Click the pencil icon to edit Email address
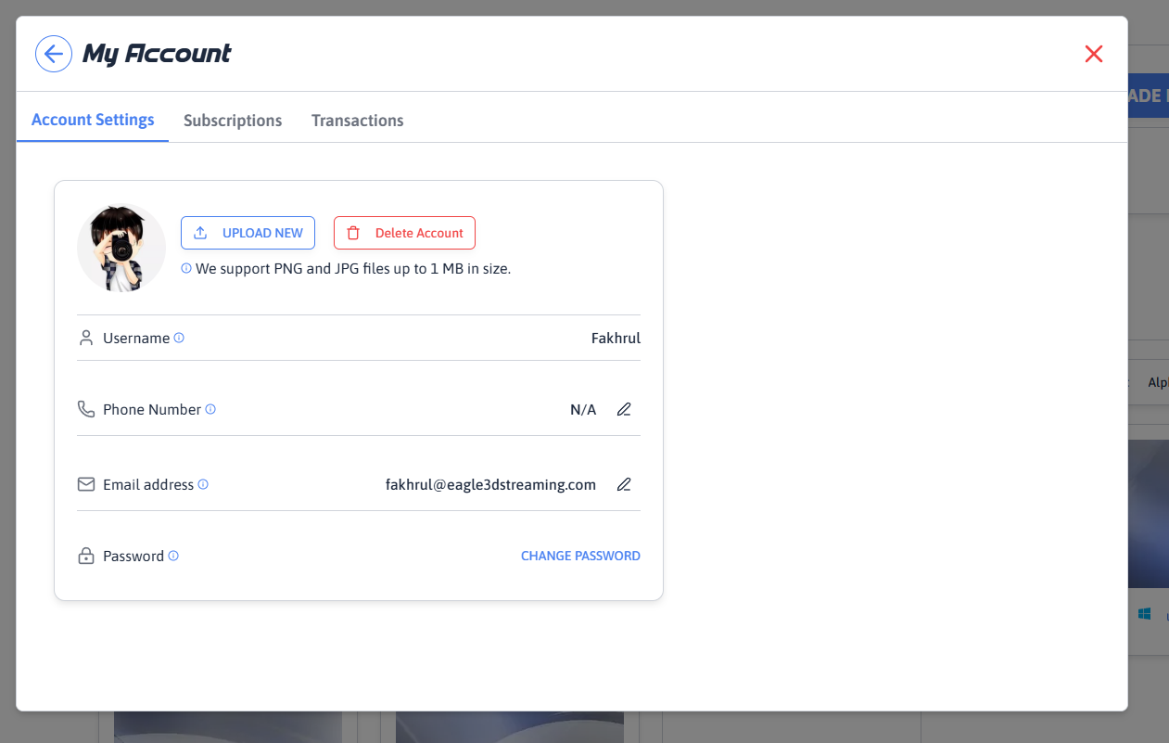Viewport: 1169px width, 743px height. click(x=624, y=484)
